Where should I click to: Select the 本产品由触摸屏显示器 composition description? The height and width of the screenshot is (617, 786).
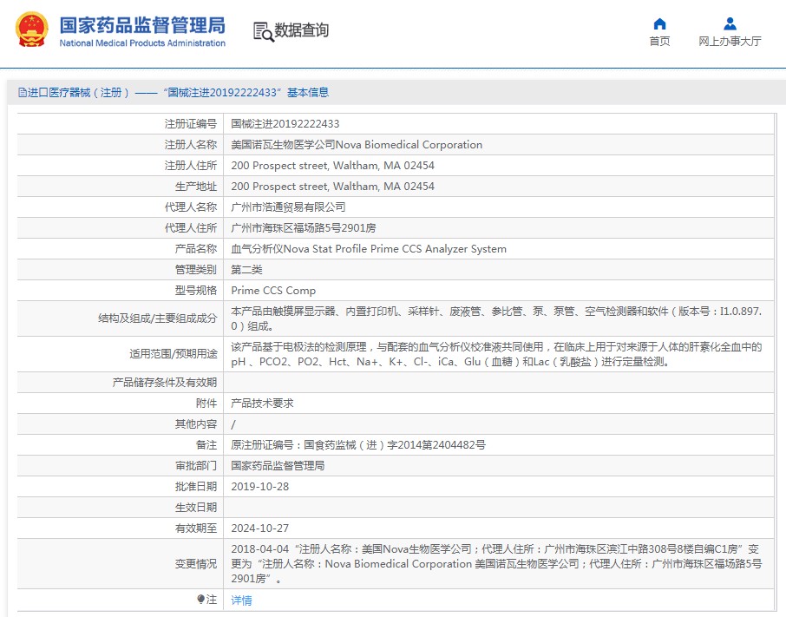point(496,318)
